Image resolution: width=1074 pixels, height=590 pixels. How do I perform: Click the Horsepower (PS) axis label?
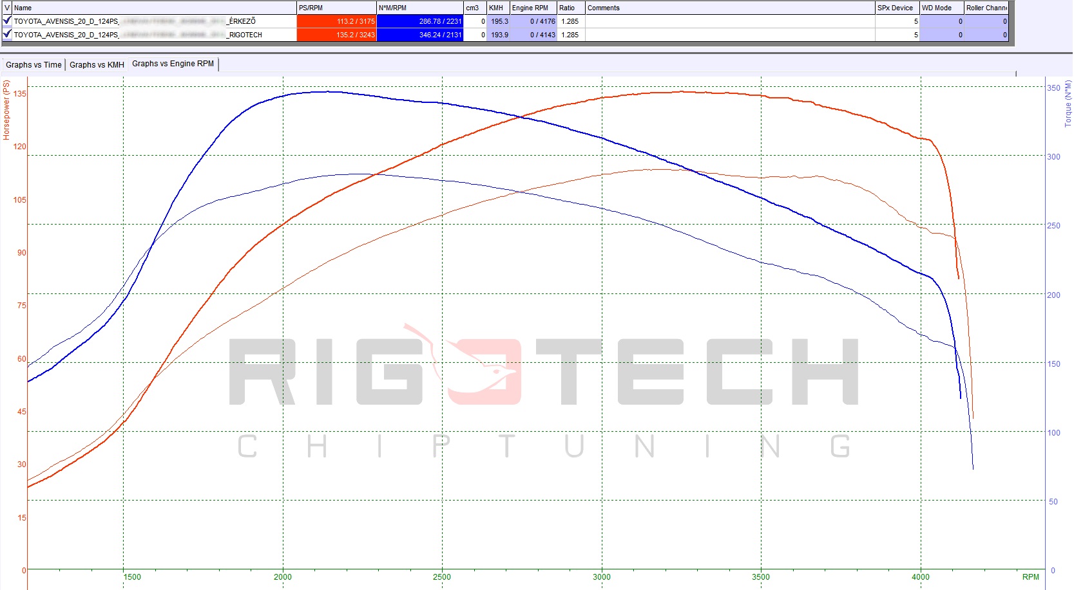[6, 110]
